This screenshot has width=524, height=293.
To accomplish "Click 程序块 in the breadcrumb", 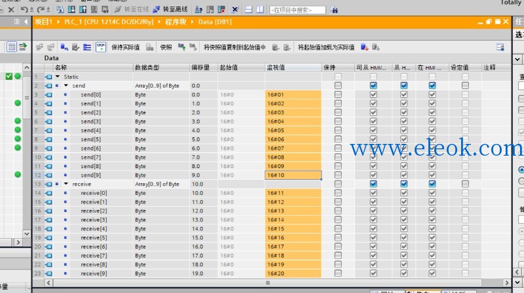I will click(x=176, y=22).
